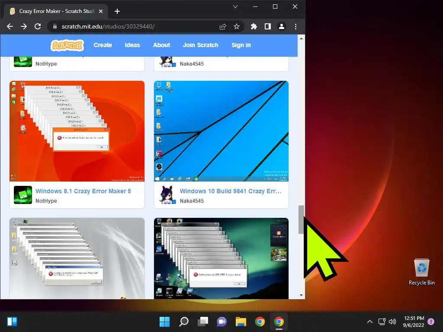The width and height of the screenshot is (443, 332).
Task: Open notification badge showing 3
Action: [431, 322]
